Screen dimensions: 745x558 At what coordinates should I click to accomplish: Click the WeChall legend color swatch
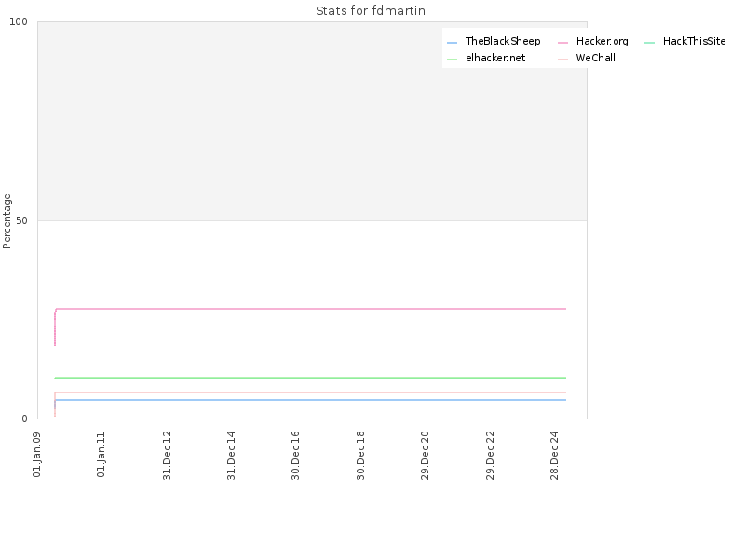[562, 60]
